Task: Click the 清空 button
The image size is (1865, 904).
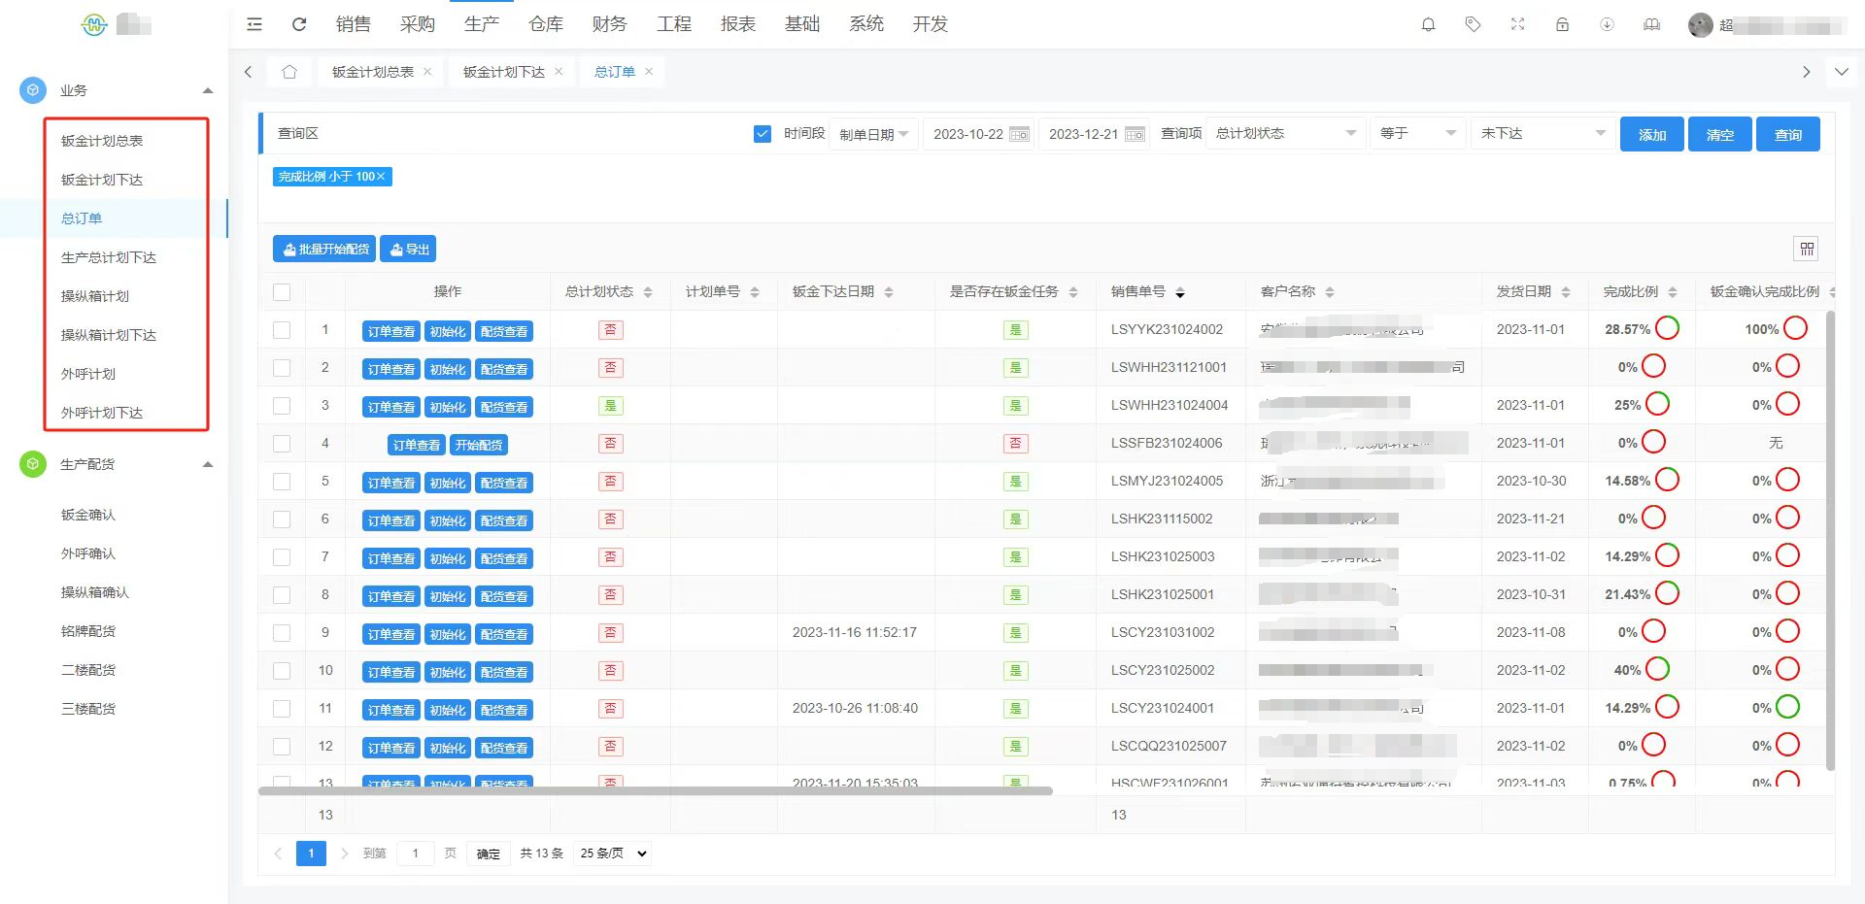Action: point(1720,134)
